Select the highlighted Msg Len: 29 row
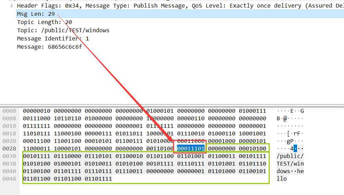This screenshot has height=195, width=344. (x=180, y=14)
